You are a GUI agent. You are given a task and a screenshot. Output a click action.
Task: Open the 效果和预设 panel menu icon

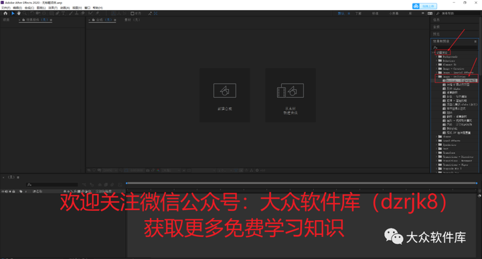coord(475,41)
